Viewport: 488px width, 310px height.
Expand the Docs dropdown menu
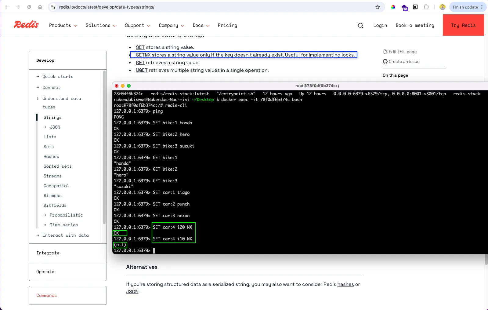tap(201, 25)
